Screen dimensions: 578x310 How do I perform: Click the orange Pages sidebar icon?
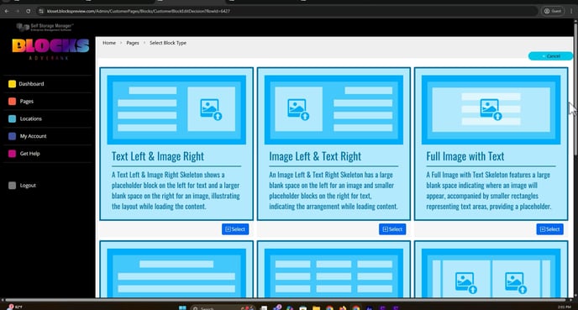(x=12, y=102)
